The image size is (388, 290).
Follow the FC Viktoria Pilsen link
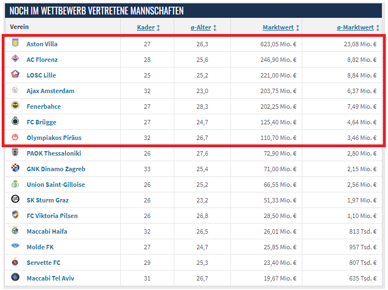coord(52,216)
